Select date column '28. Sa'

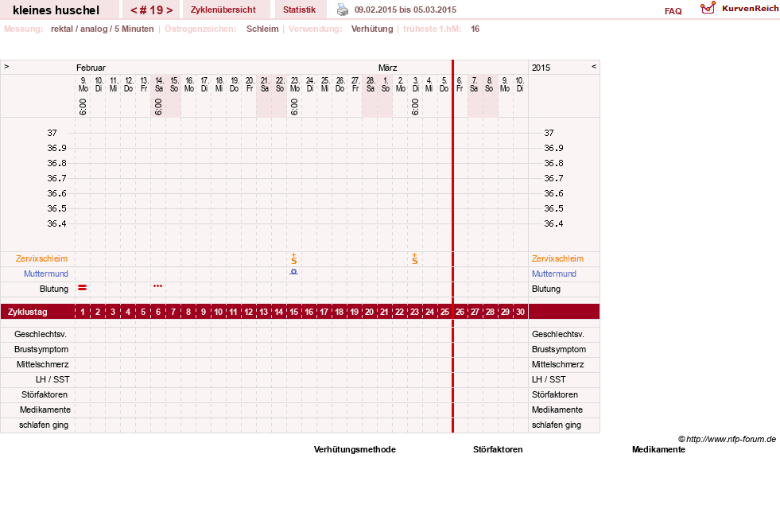point(370,84)
